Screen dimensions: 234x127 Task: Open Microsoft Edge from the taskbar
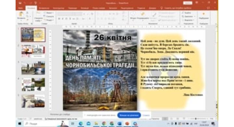[x=81, y=124]
